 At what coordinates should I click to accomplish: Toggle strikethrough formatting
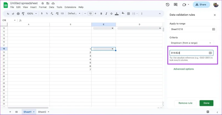click(112, 14)
